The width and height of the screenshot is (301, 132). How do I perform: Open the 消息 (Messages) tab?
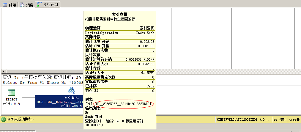tap(27, 5)
